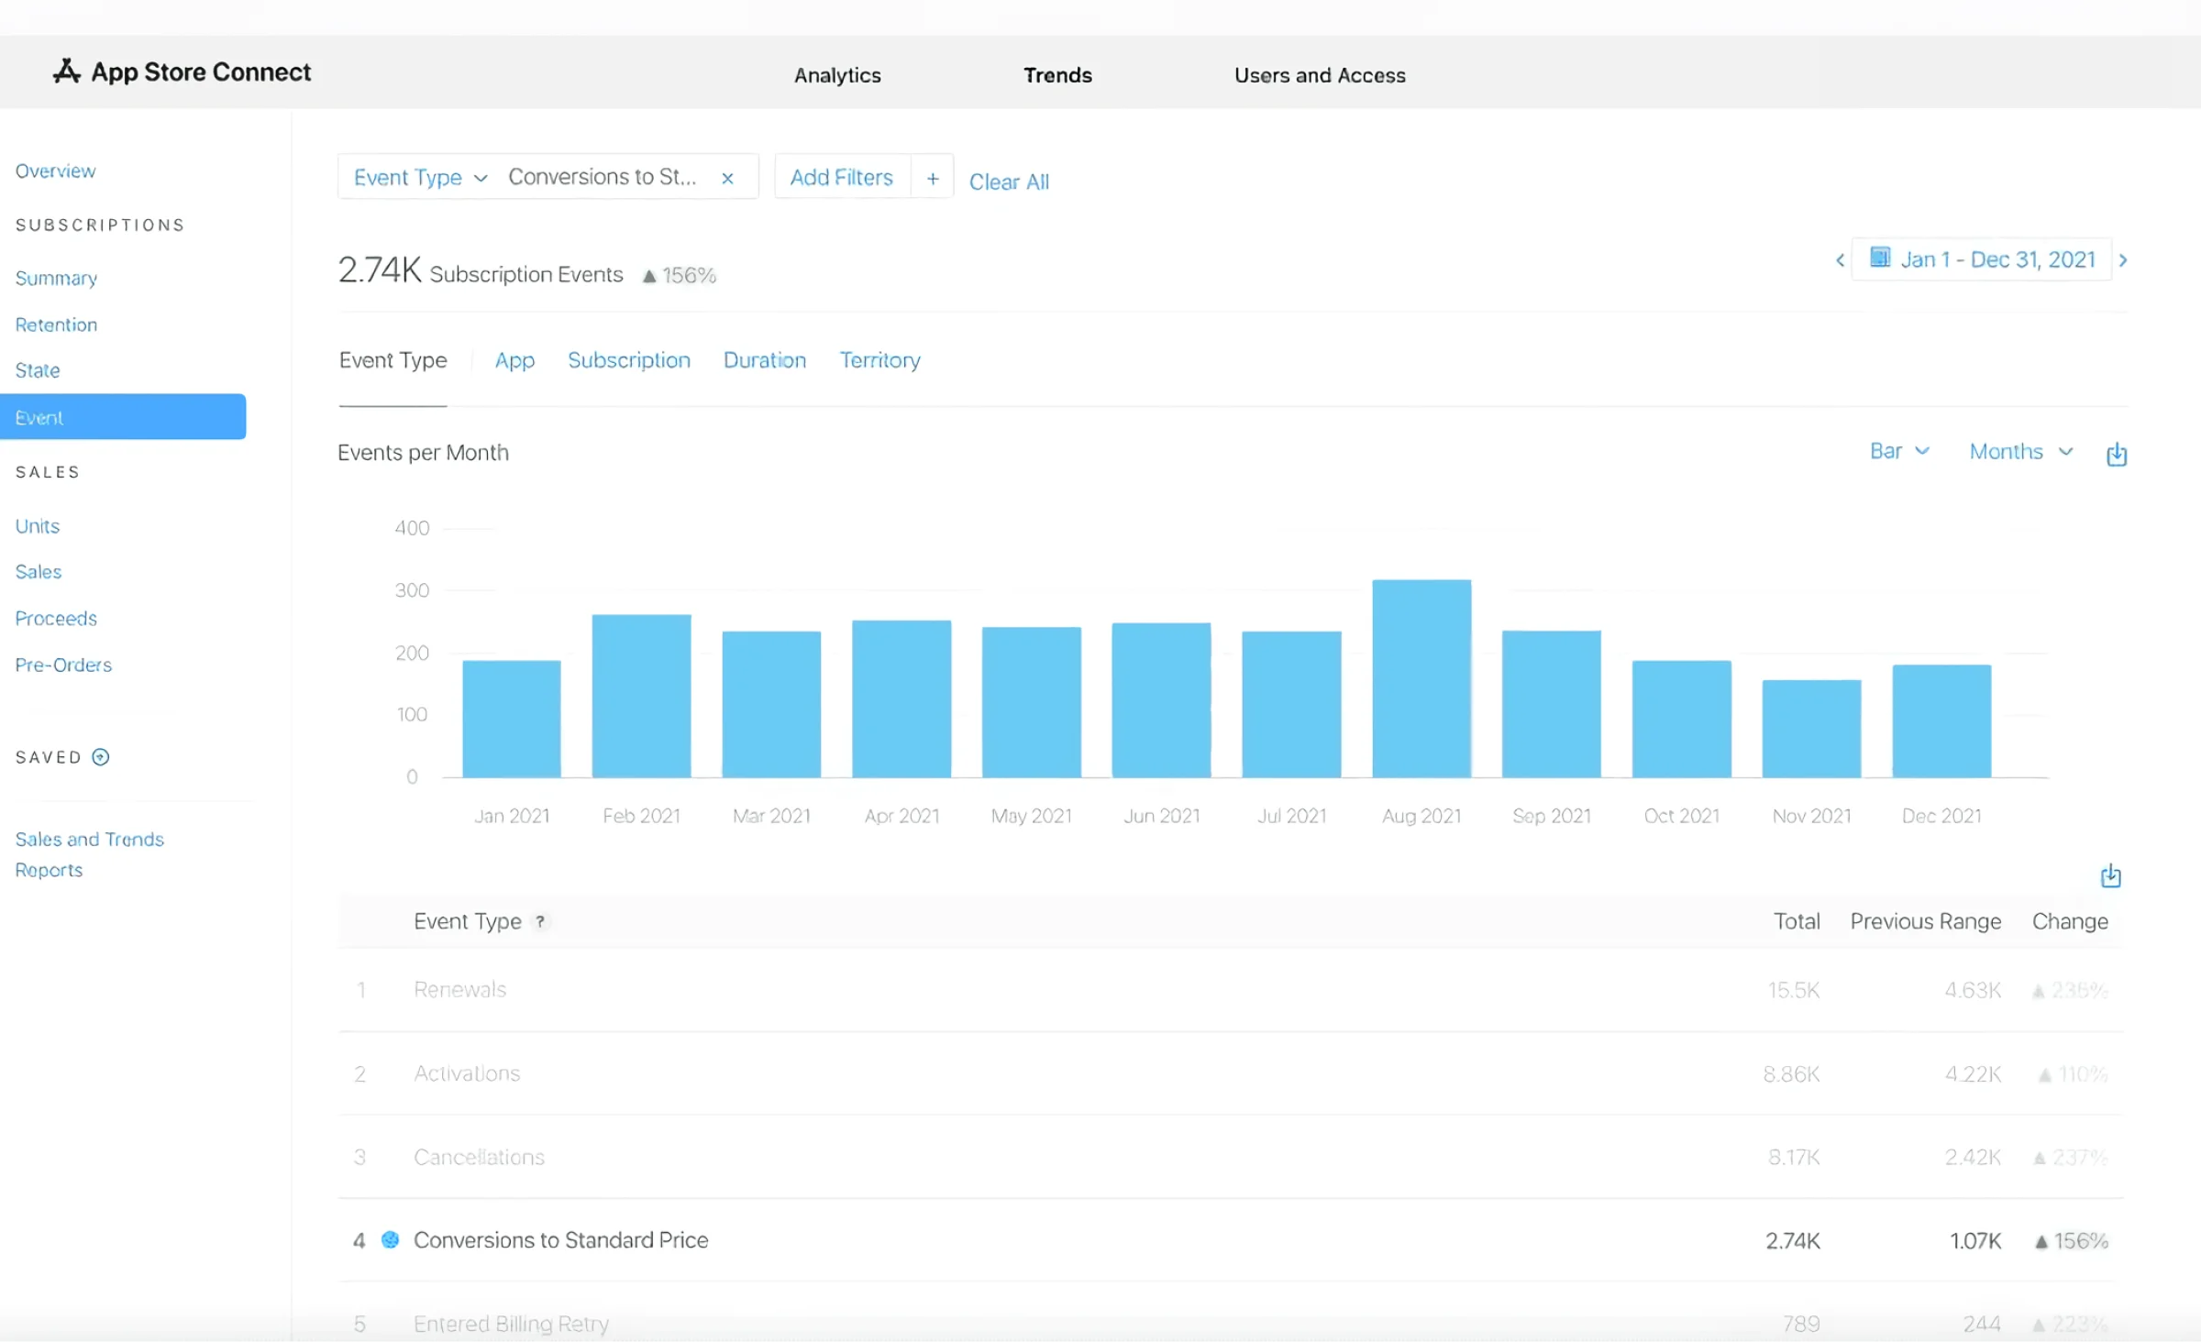The image size is (2201, 1342).
Task: Open Retention in the Subscriptions sidebar
Action: click(56, 324)
